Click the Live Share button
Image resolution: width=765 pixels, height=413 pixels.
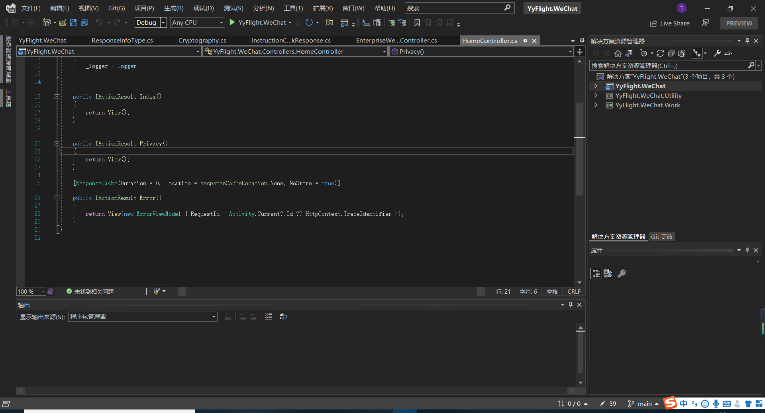(x=670, y=23)
